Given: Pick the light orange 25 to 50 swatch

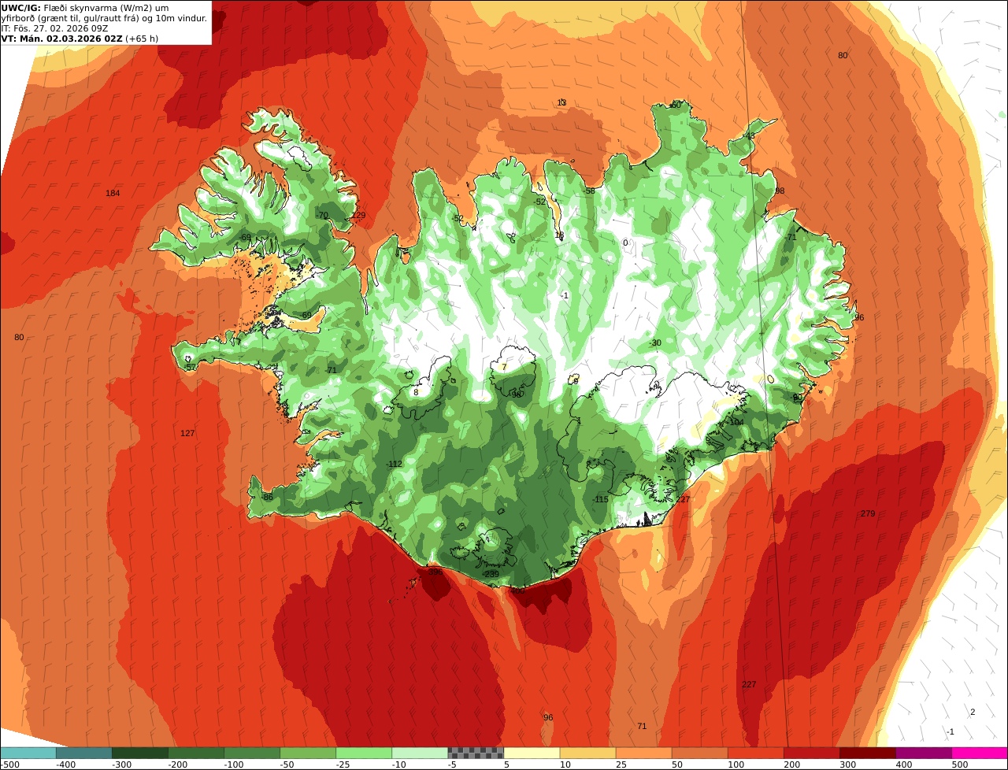Looking at the screenshot, I should pos(643,753).
